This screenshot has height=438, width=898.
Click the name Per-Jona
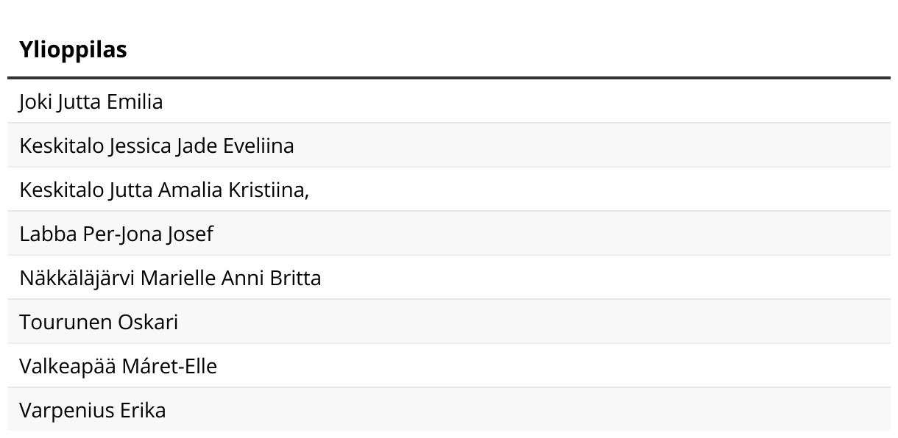click(x=116, y=234)
